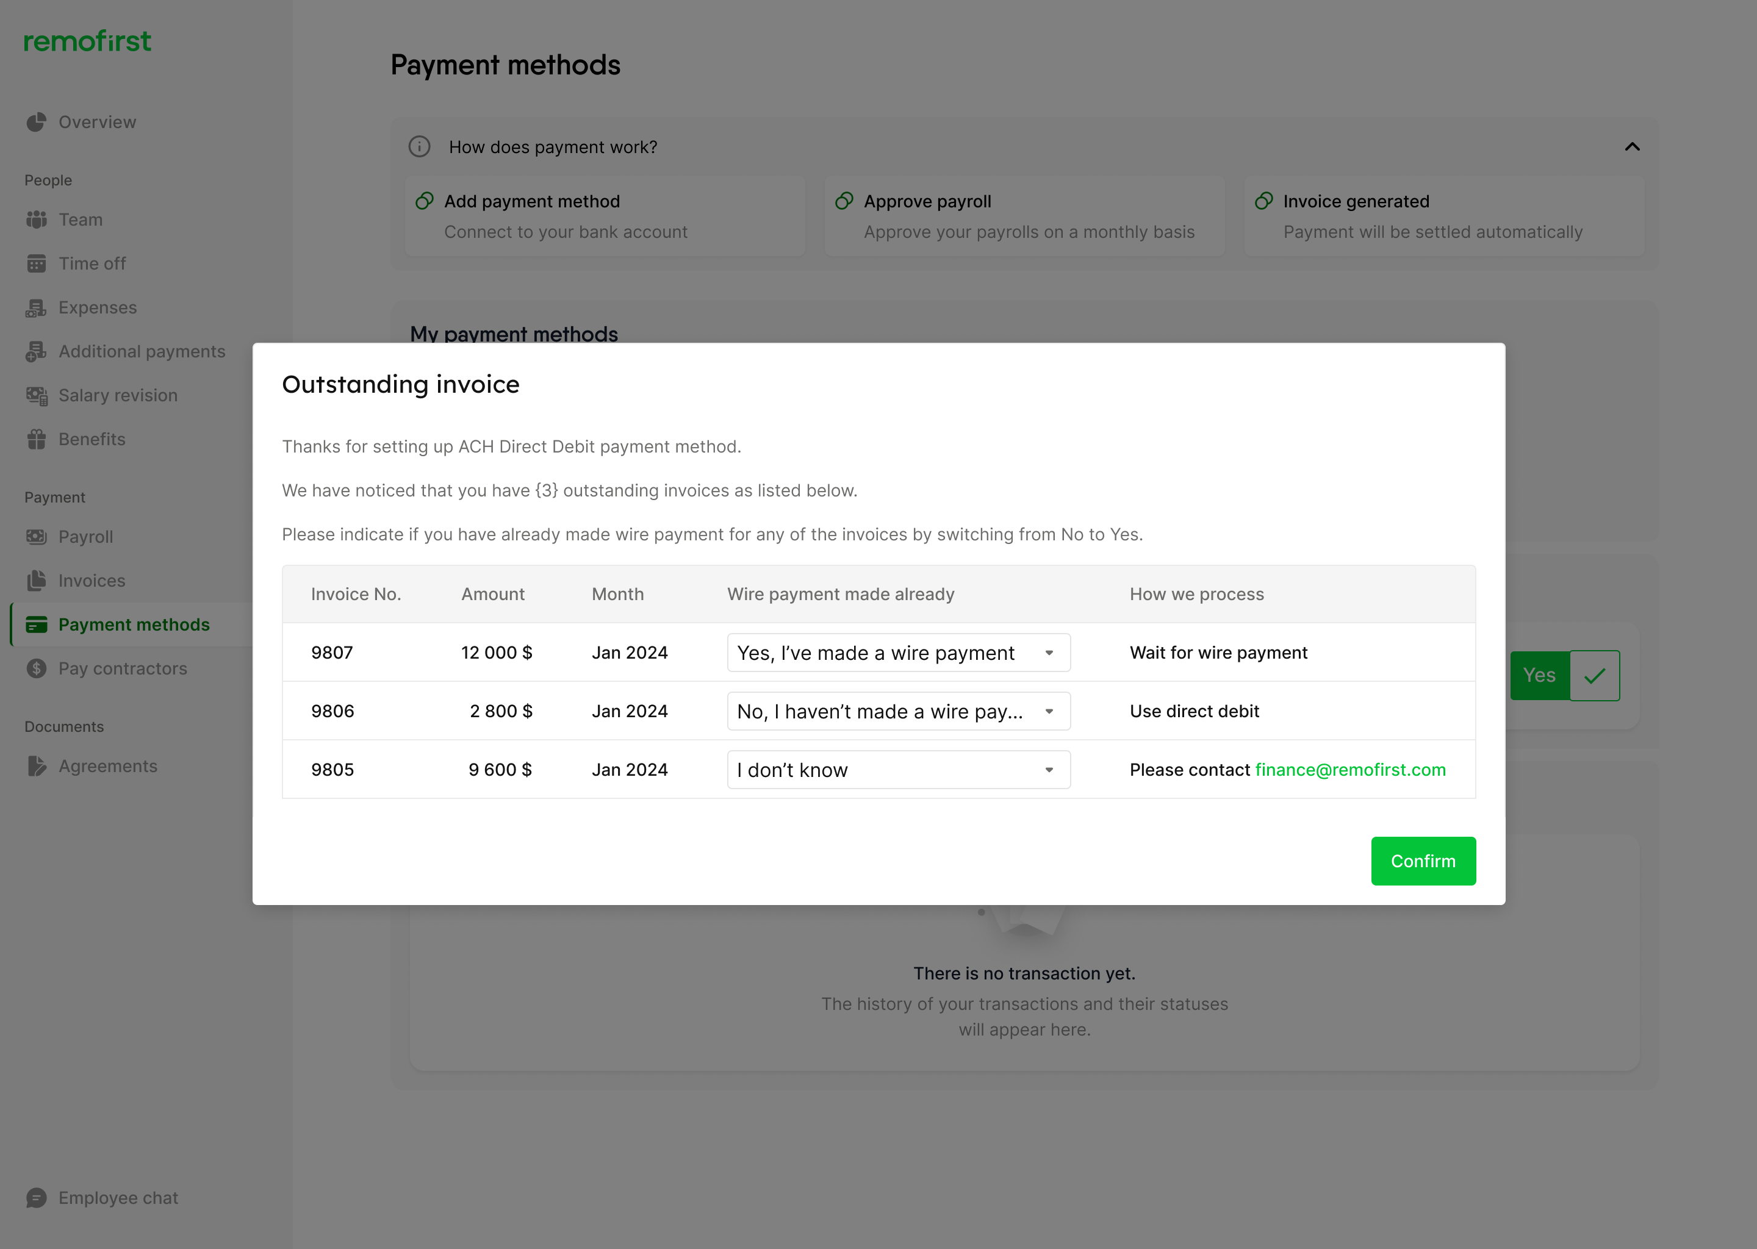Click the Benefits gift icon

tap(36, 439)
